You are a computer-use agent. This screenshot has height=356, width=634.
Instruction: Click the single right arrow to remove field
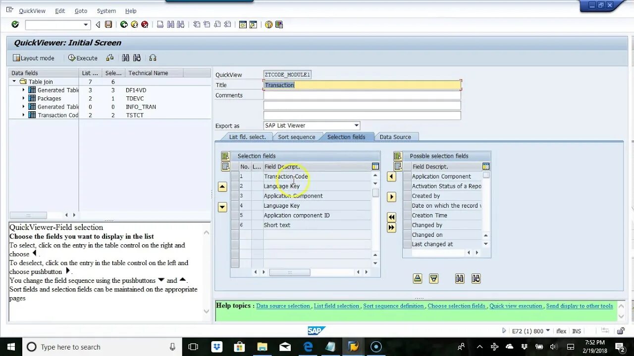click(391, 197)
